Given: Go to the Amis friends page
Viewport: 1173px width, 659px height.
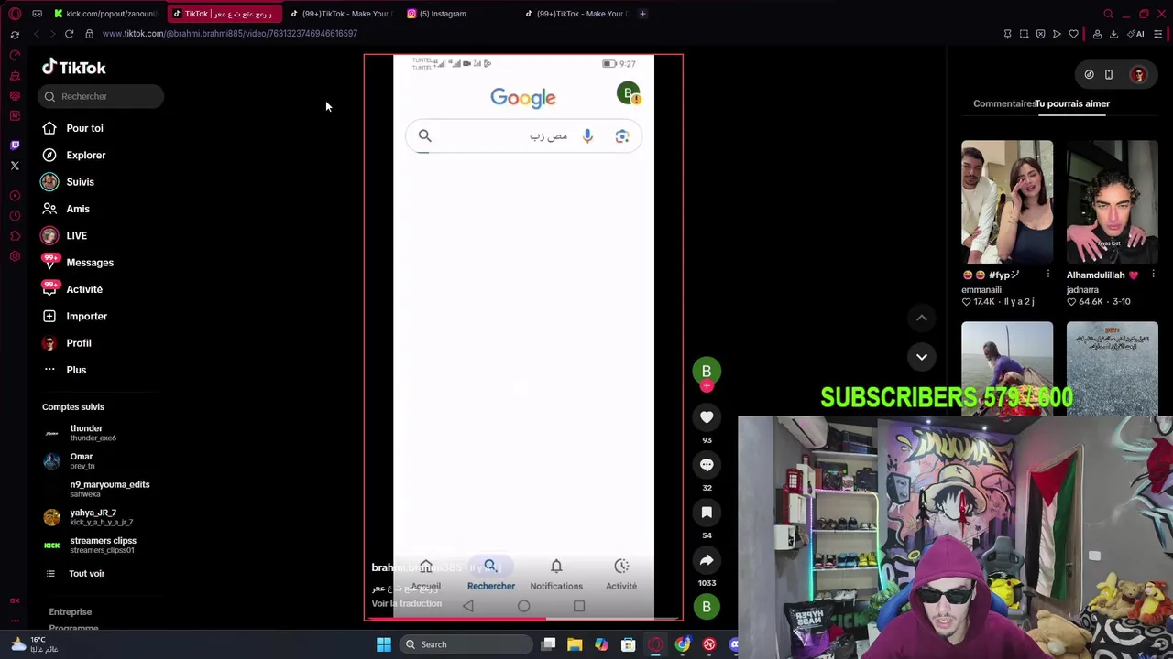Looking at the screenshot, I should (66, 209).
